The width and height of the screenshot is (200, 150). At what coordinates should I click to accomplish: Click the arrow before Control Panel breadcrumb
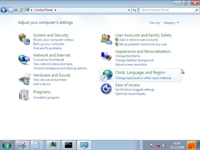tap(32, 10)
